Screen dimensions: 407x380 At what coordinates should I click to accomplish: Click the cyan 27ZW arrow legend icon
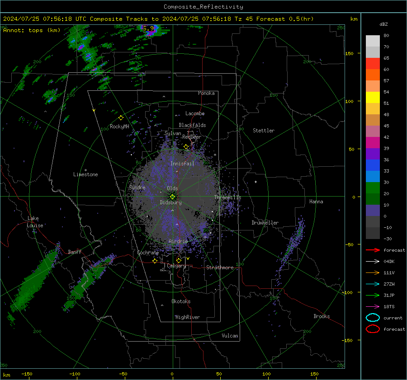pos(373,284)
